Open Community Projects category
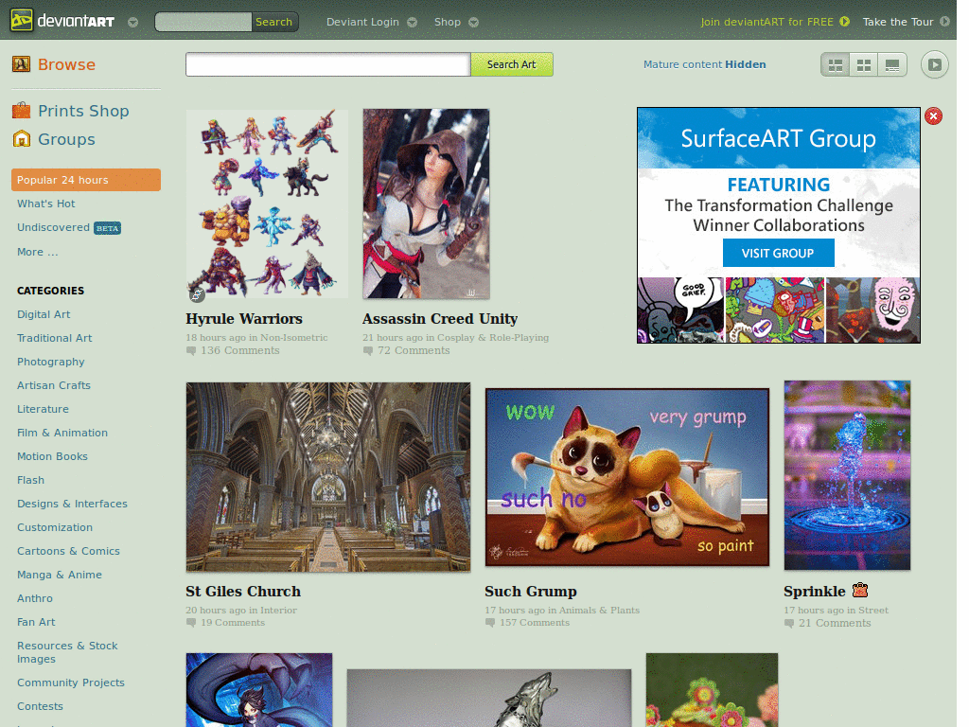The height and width of the screenshot is (727, 969). 70,683
